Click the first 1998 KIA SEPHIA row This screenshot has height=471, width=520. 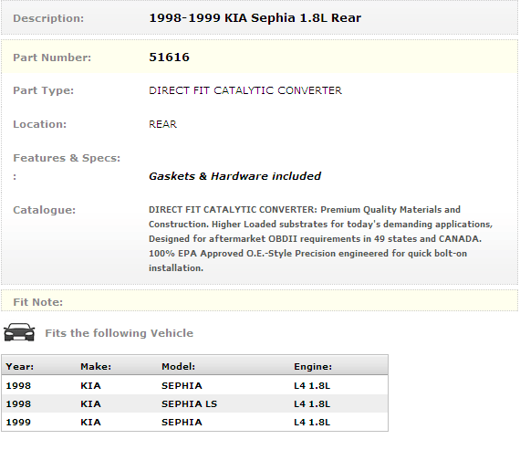194,386
